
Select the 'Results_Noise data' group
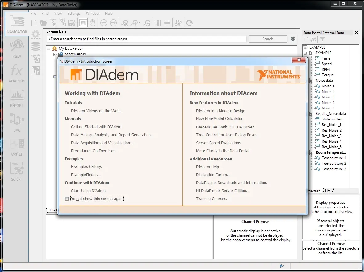tap(330, 114)
